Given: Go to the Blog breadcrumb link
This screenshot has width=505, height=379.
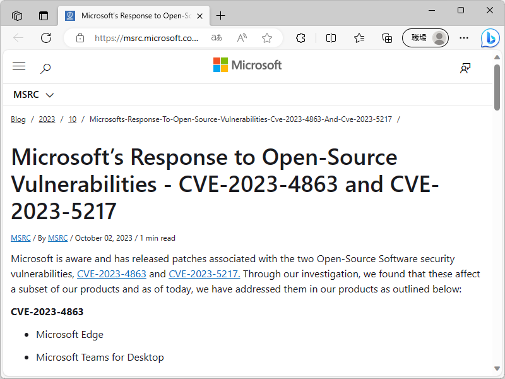Looking at the screenshot, I should [18, 119].
